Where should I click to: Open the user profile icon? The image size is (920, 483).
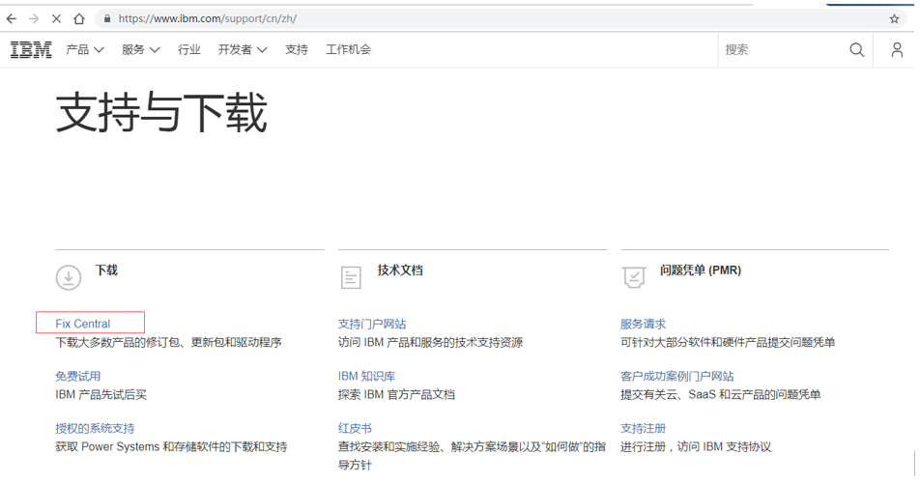point(897,50)
